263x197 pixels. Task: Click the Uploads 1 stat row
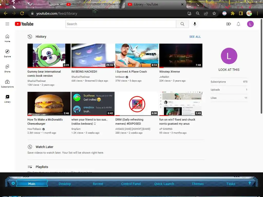click(x=229, y=90)
